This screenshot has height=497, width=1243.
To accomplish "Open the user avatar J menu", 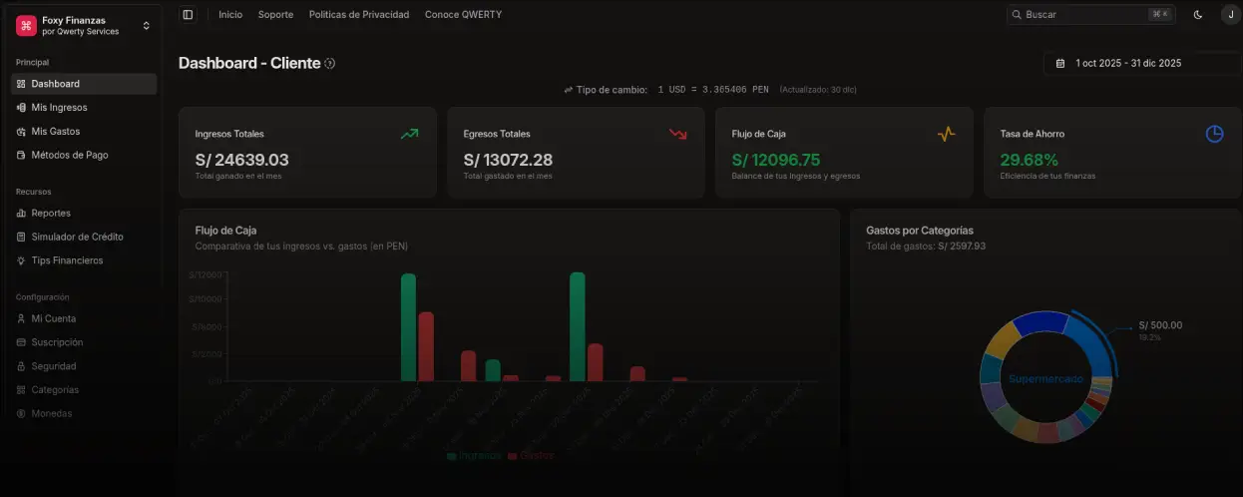I will (x=1229, y=15).
